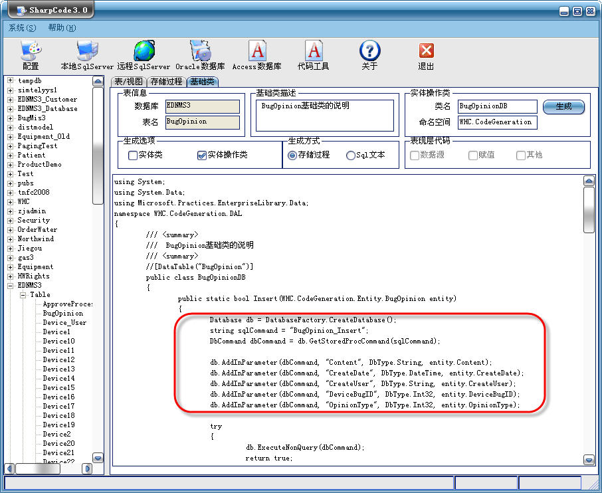This screenshot has width=602, height=493.
Task: Select the Equipment_Old database
Action: tap(44, 137)
